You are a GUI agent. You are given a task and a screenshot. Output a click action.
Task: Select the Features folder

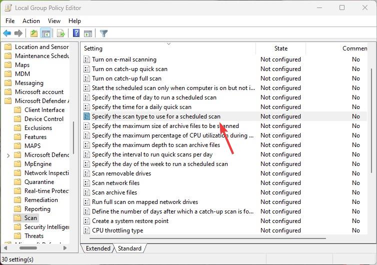(x=35, y=137)
